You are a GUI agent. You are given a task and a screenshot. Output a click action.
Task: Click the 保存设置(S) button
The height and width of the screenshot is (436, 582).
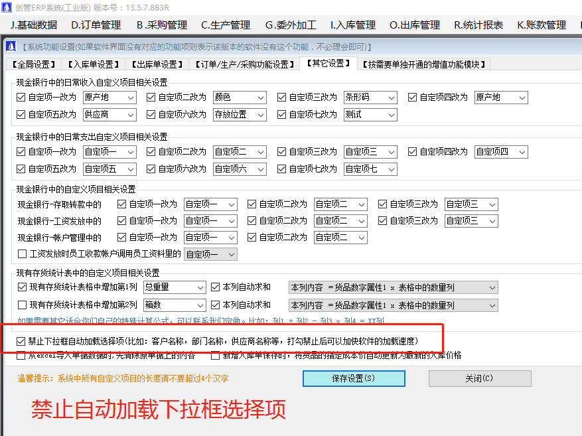click(354, 378)
